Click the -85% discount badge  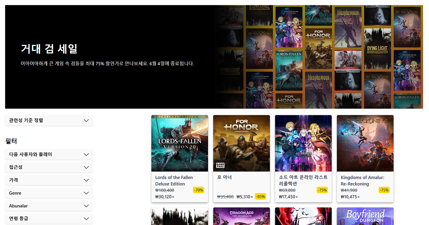click(261, 196)
